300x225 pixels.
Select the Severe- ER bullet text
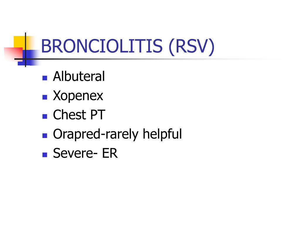[85, 153]
